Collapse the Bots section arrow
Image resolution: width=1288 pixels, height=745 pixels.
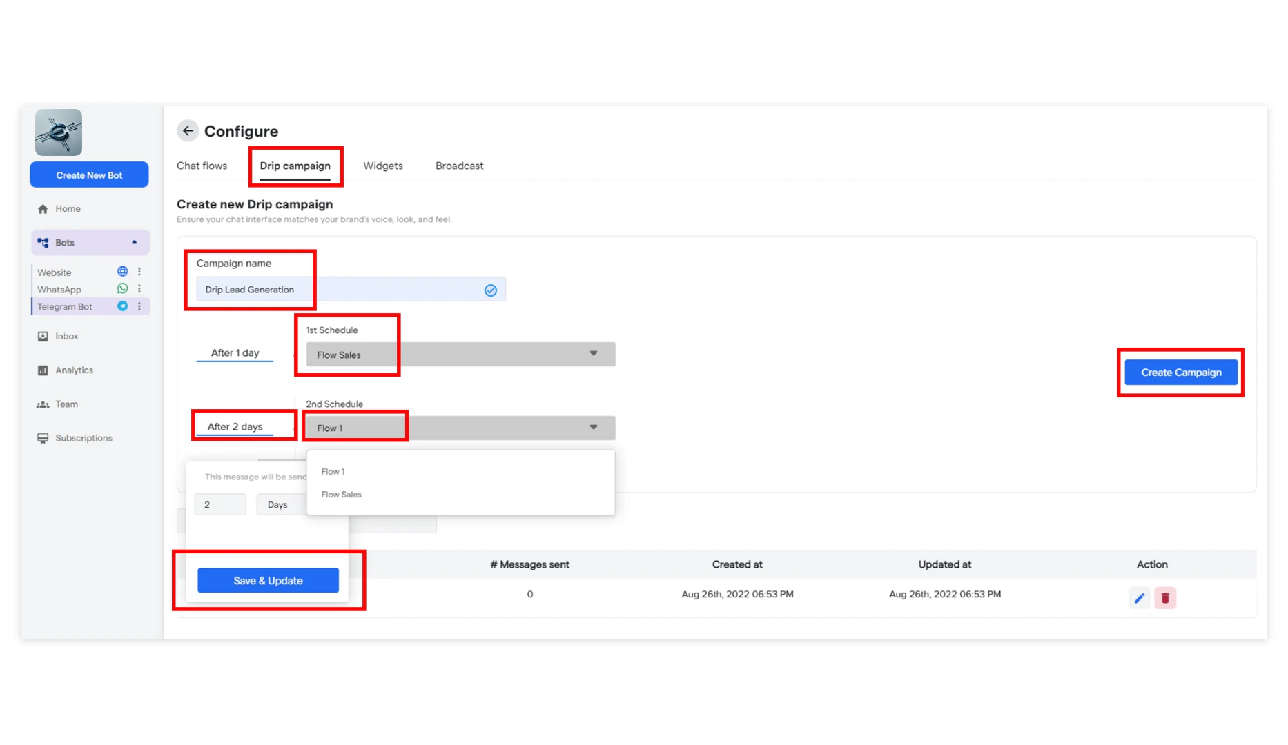pyautogui.click(x=134, y=242)
